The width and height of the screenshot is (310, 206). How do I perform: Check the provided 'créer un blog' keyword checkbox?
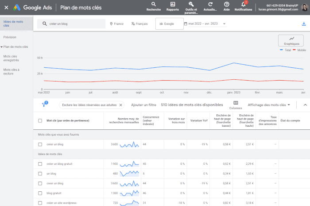[40, 144]
